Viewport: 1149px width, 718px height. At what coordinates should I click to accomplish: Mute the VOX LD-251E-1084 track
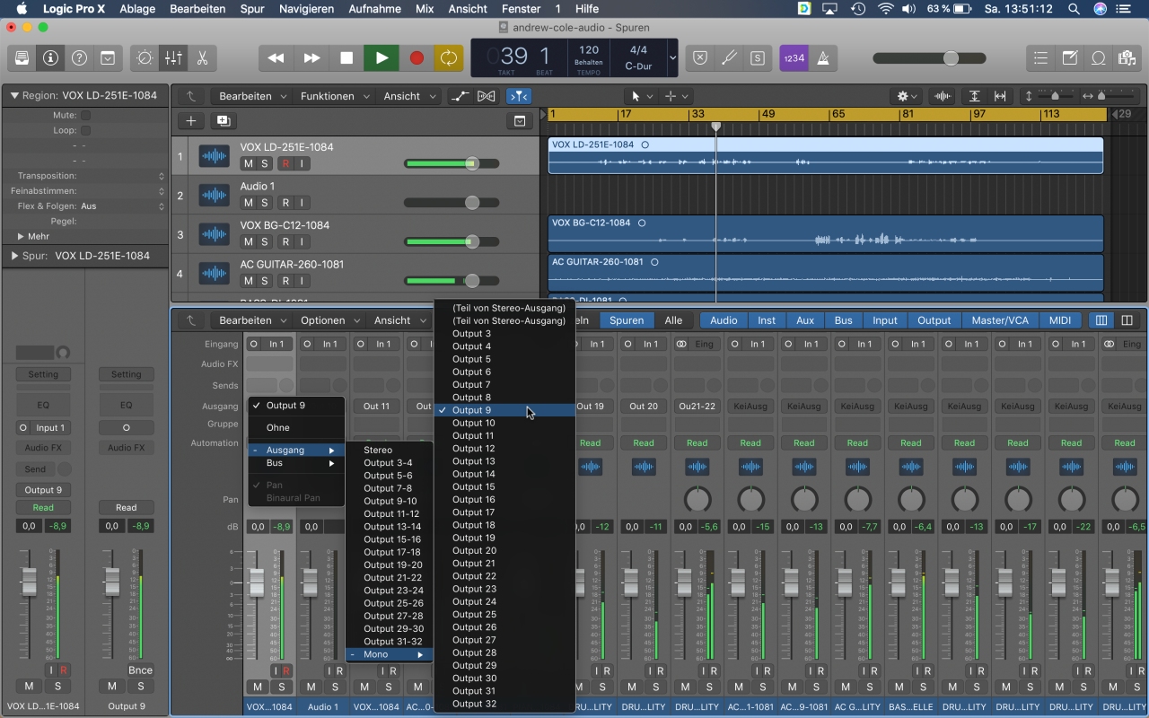click(x=248, y=163)
